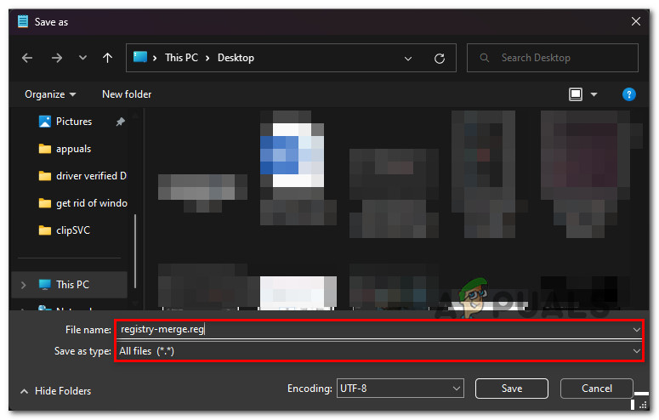Image resolution: width=659 pixels, height=420 pixels.
Task: Click the Save button
Action: pyautogui.click(x=512, y=389)
